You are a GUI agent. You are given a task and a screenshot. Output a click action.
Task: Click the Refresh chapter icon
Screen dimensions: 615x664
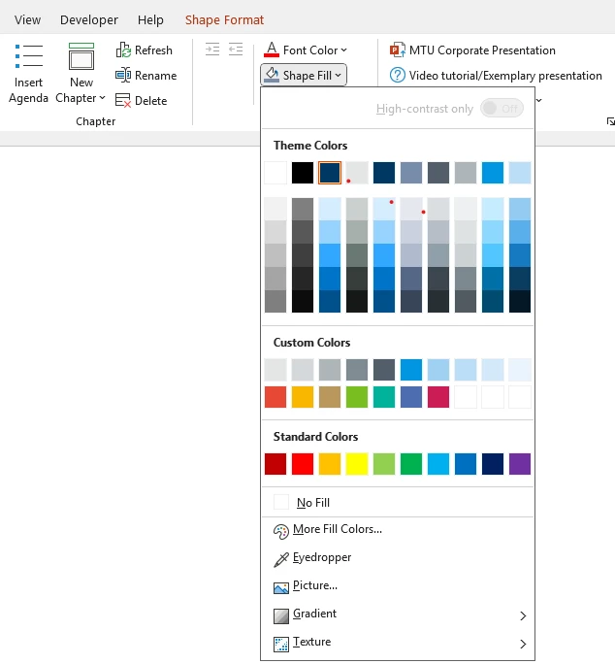click(123, 50)
